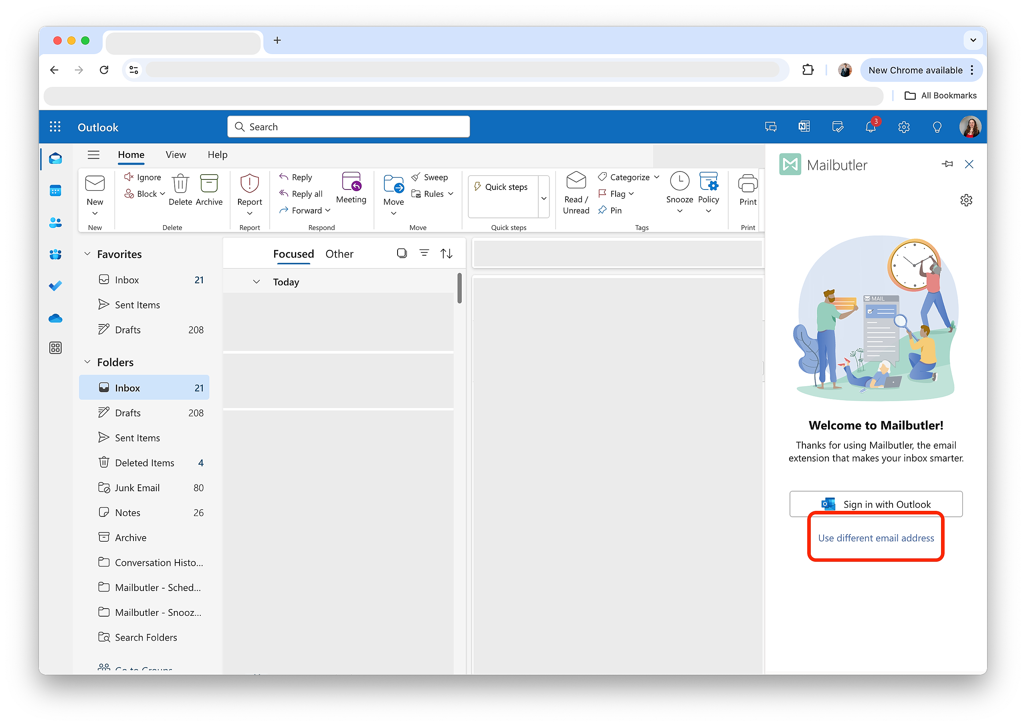The height and width of the screenshot is (726, 1026).
Task: Open the Tips lightbulb icon
Action: 937,127
